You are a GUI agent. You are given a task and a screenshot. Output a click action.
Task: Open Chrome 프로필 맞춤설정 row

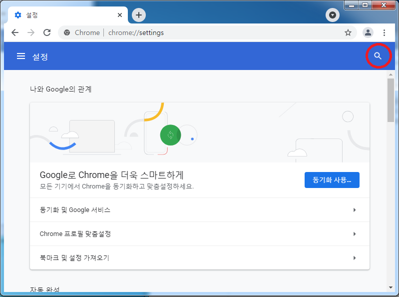point(200,234)
